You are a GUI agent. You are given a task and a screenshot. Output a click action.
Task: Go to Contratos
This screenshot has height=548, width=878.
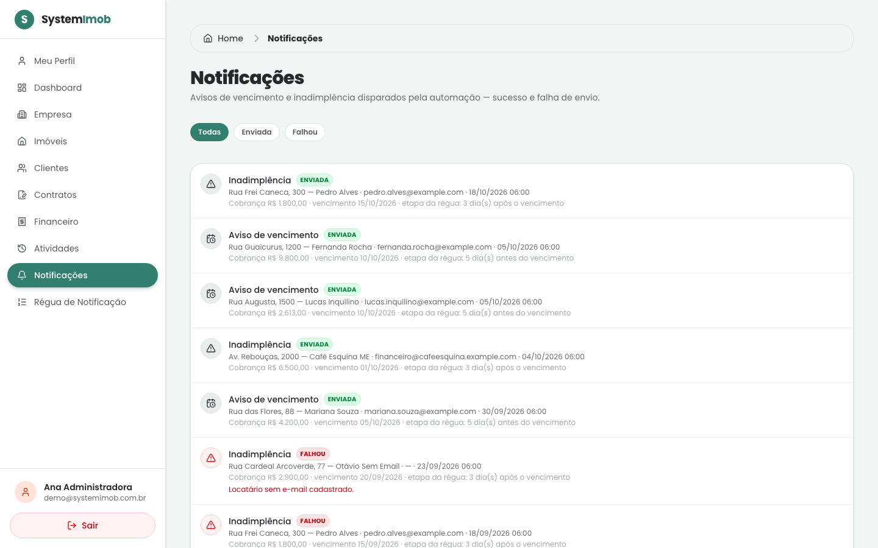click(82, 195)
